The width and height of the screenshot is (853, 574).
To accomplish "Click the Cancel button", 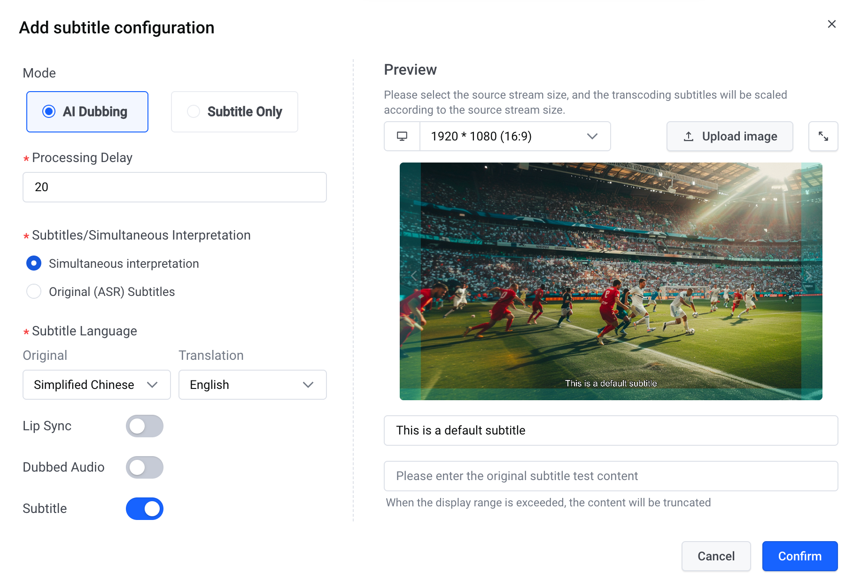I will click(x=716, y=556).
